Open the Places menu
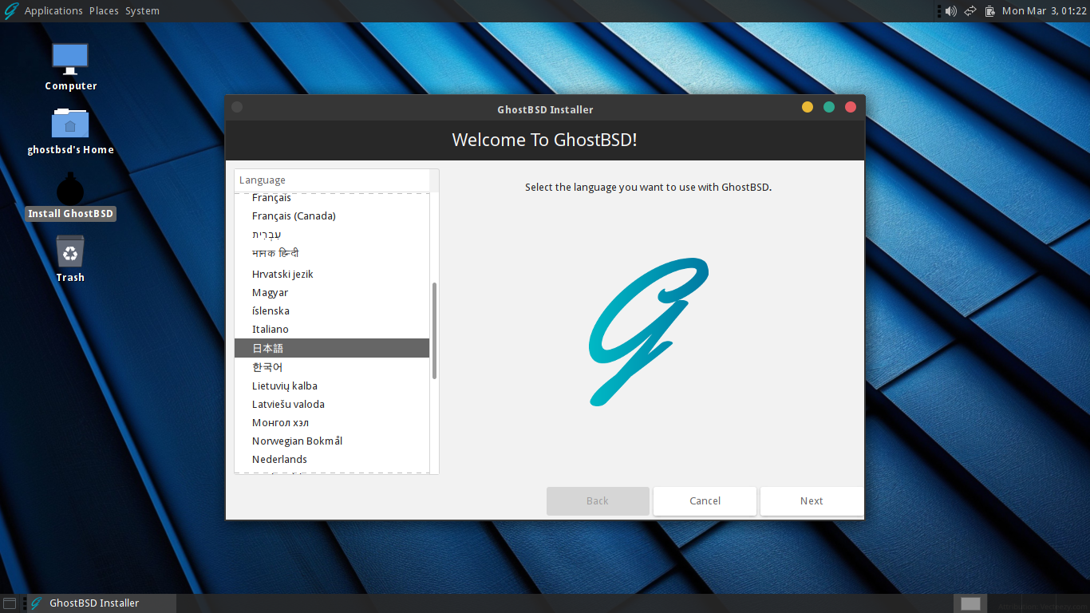Screen dimensions: 1090x613 point(103,10)
